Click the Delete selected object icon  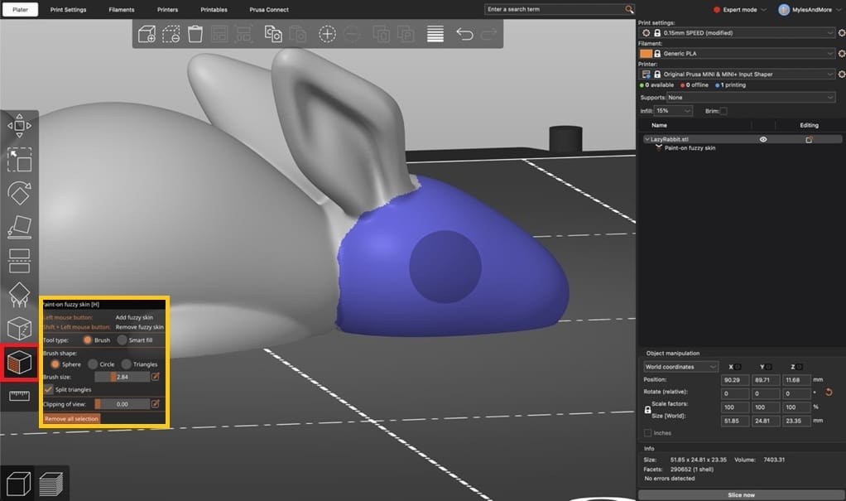[x=171, y=34]
